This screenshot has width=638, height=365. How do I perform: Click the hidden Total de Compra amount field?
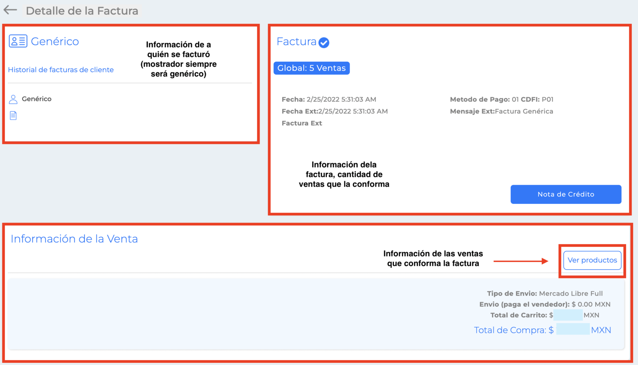coord(573,329)
